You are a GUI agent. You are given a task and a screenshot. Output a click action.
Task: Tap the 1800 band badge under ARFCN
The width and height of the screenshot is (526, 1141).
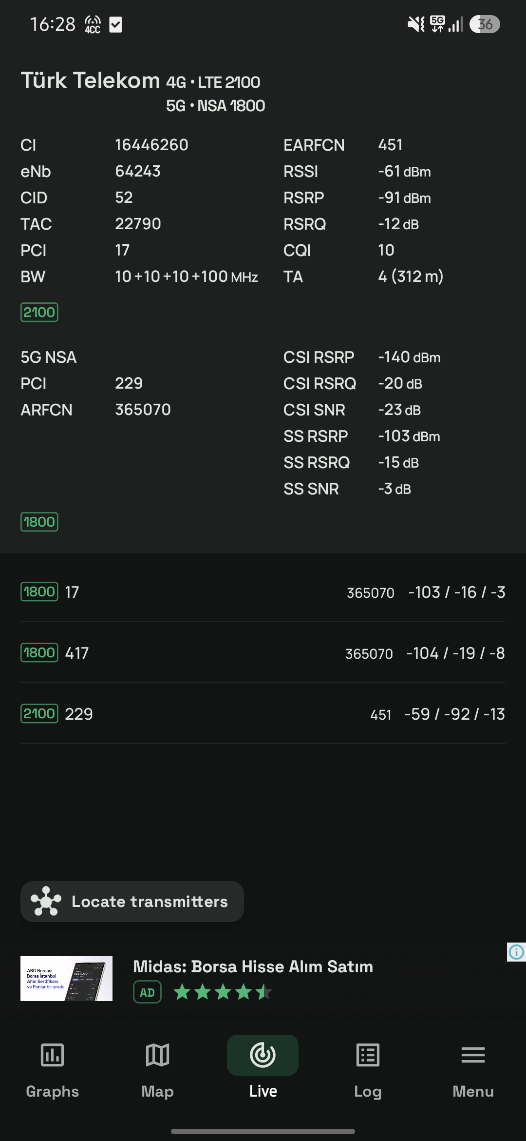[x=39, y=522]
